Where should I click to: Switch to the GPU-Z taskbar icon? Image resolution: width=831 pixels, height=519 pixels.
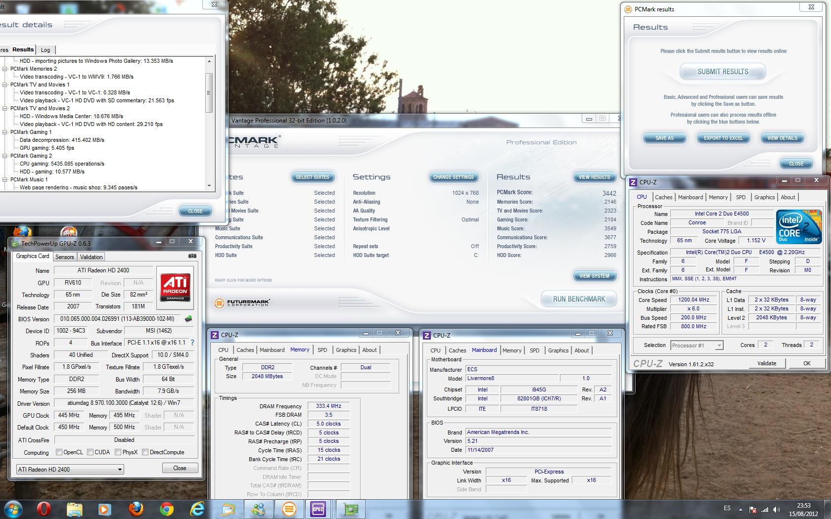pyautogui.click(x=351, y=509)
